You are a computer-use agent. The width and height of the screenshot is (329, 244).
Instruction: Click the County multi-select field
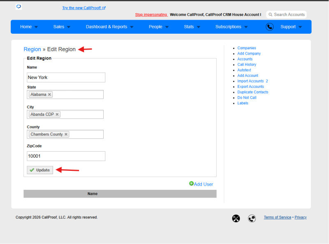pos(65,134)
